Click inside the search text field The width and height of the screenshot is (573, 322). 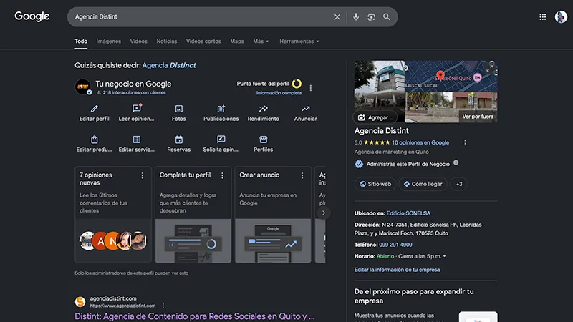click(201, 16)
